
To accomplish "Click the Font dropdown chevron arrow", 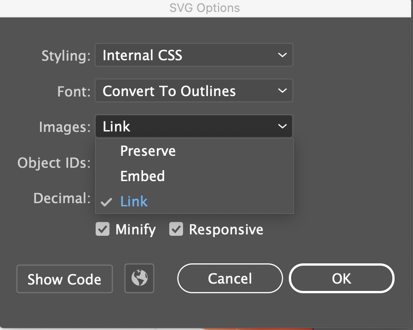I will click(x=282, y=91).
